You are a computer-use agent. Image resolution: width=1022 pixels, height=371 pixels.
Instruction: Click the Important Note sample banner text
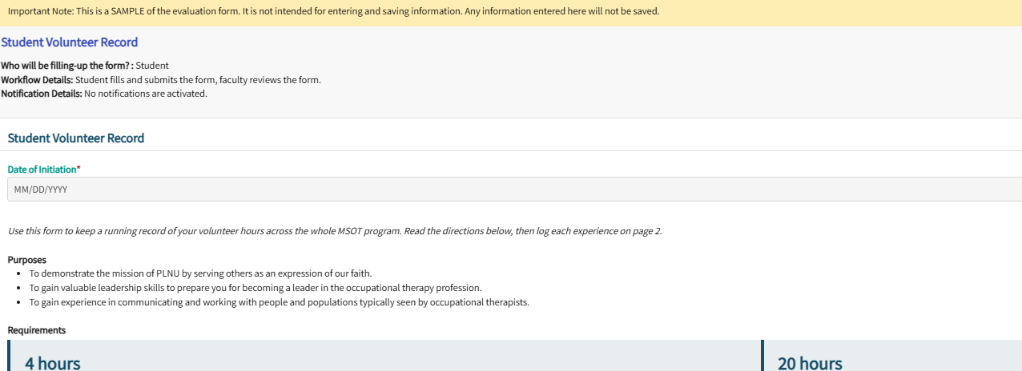point(333,11)
